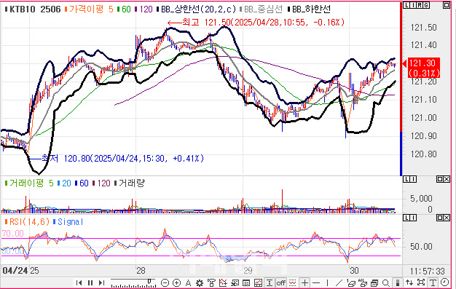The height and width of the screenshot is (289, 456).
Task: Click the single eraser tool
Action: pyautogui.click(x=351, y=282)
